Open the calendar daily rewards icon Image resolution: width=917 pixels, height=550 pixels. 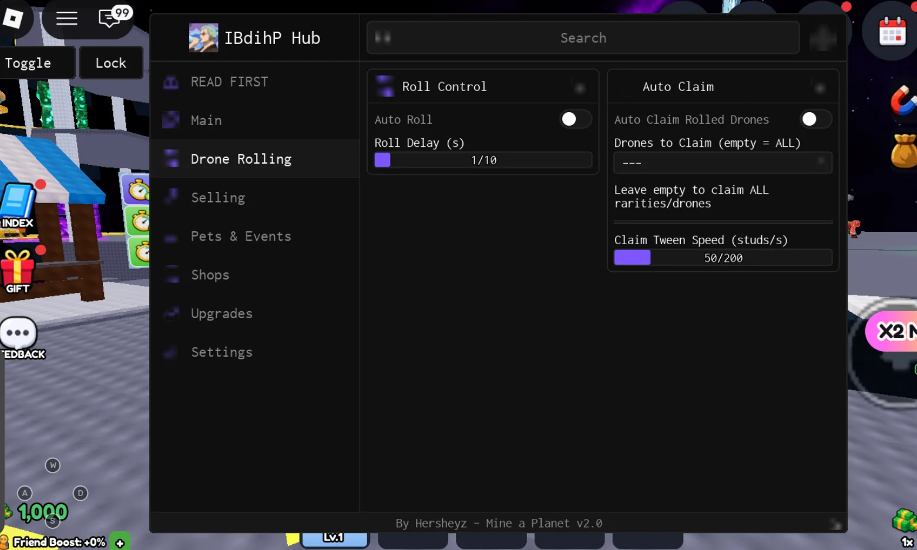click(892, 31)
